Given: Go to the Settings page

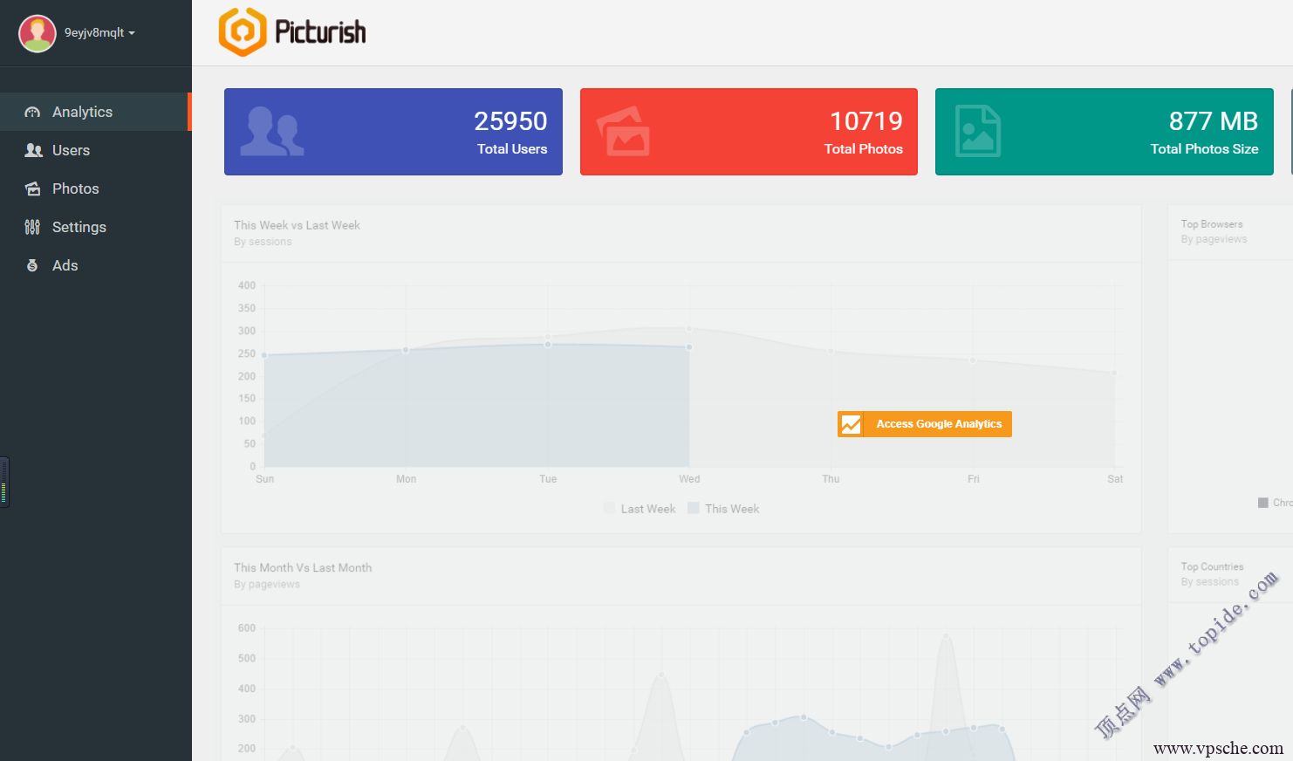Looking at the screenshot, I should click(79, 227).
